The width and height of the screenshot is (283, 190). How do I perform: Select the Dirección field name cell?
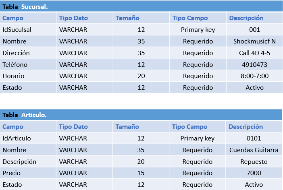coord(16,53)
